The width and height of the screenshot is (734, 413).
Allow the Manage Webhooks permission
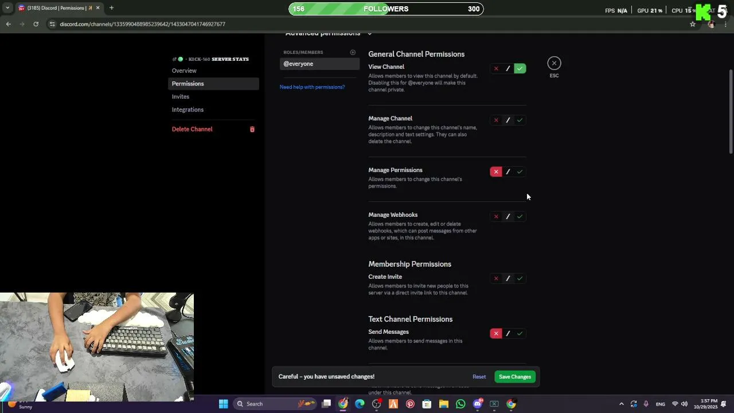pyautogui.click(x=520, y=217)
